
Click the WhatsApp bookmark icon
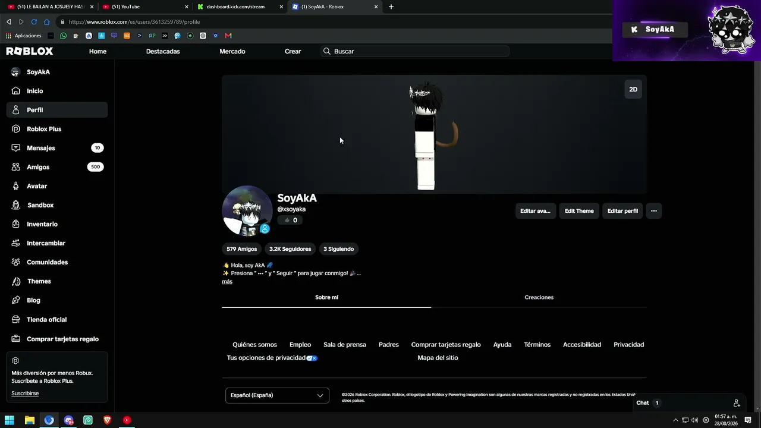[64, 36]
